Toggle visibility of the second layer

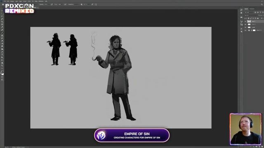(245, 24)
